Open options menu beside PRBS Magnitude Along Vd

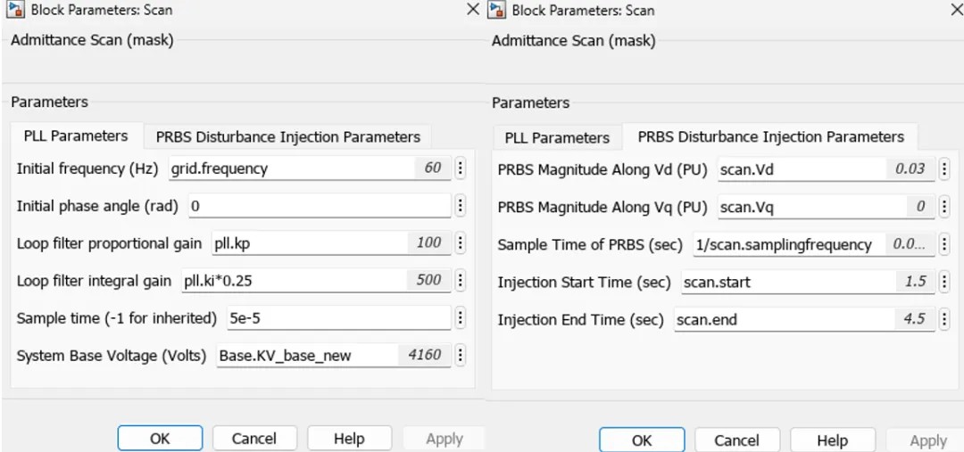pos(942,168)
